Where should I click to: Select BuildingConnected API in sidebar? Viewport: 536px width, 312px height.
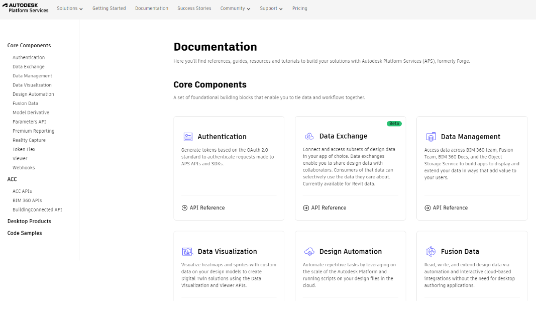point(37,210)
